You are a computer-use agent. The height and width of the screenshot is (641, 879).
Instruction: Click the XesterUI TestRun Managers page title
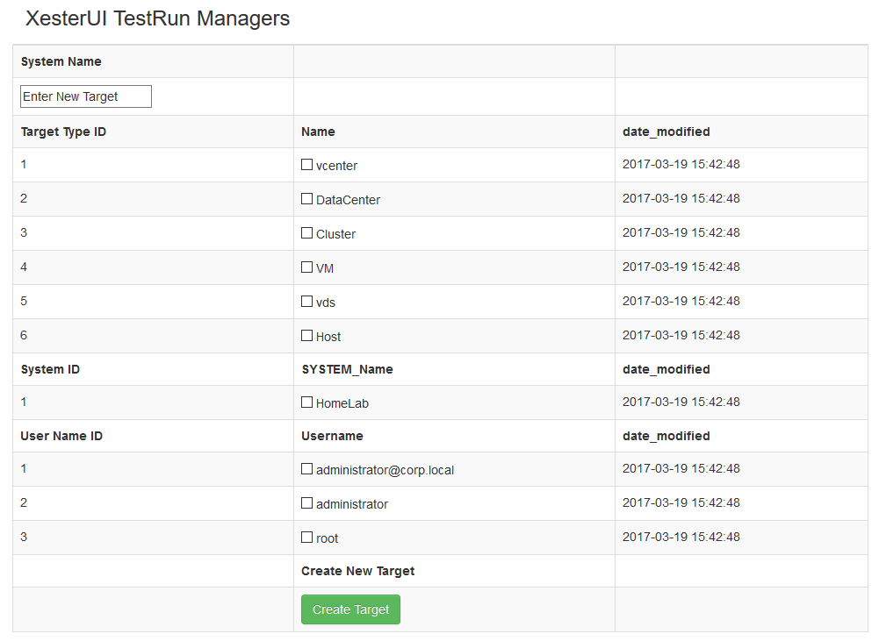(x=158, y=18)
